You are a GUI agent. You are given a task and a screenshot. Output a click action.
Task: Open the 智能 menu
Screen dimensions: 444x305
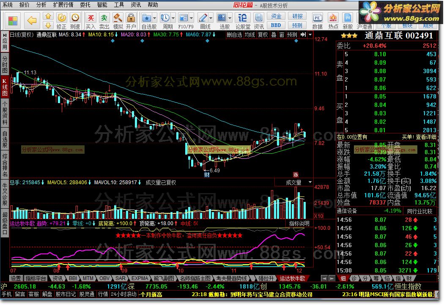pos(102,5)
